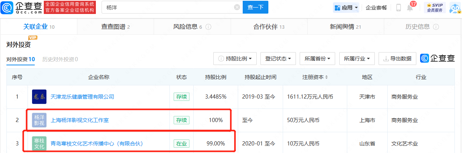Viewport: 462px width, 153px height.
Task: Click the 3.4485% shareholding value
Action: (x=216, y=97)
